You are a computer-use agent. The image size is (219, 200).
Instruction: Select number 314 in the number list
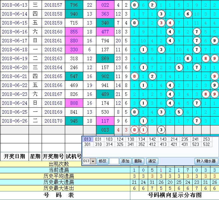pyautogui.click(x=109, y=144)
